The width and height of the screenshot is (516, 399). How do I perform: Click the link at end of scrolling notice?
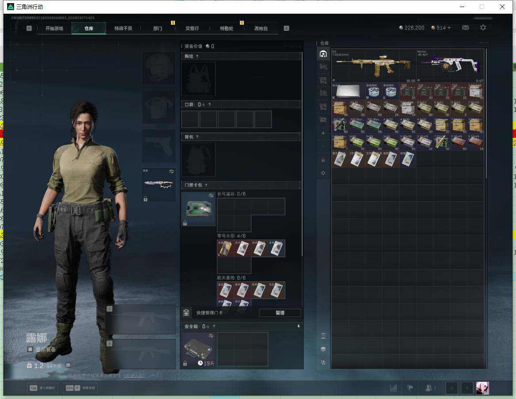(134, 376)
